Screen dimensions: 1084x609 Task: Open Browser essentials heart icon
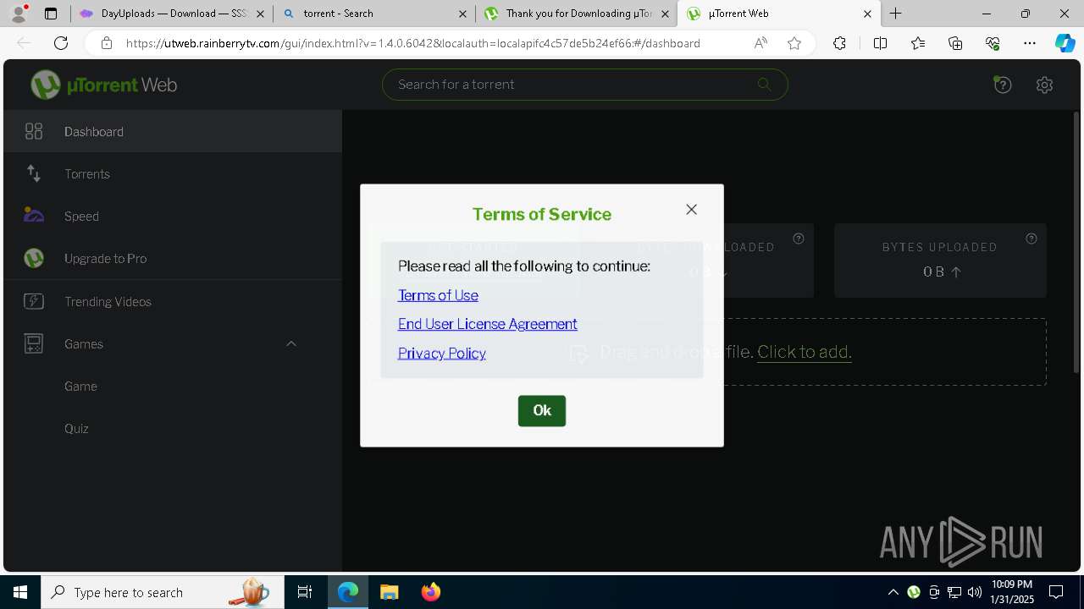[993, 43]
